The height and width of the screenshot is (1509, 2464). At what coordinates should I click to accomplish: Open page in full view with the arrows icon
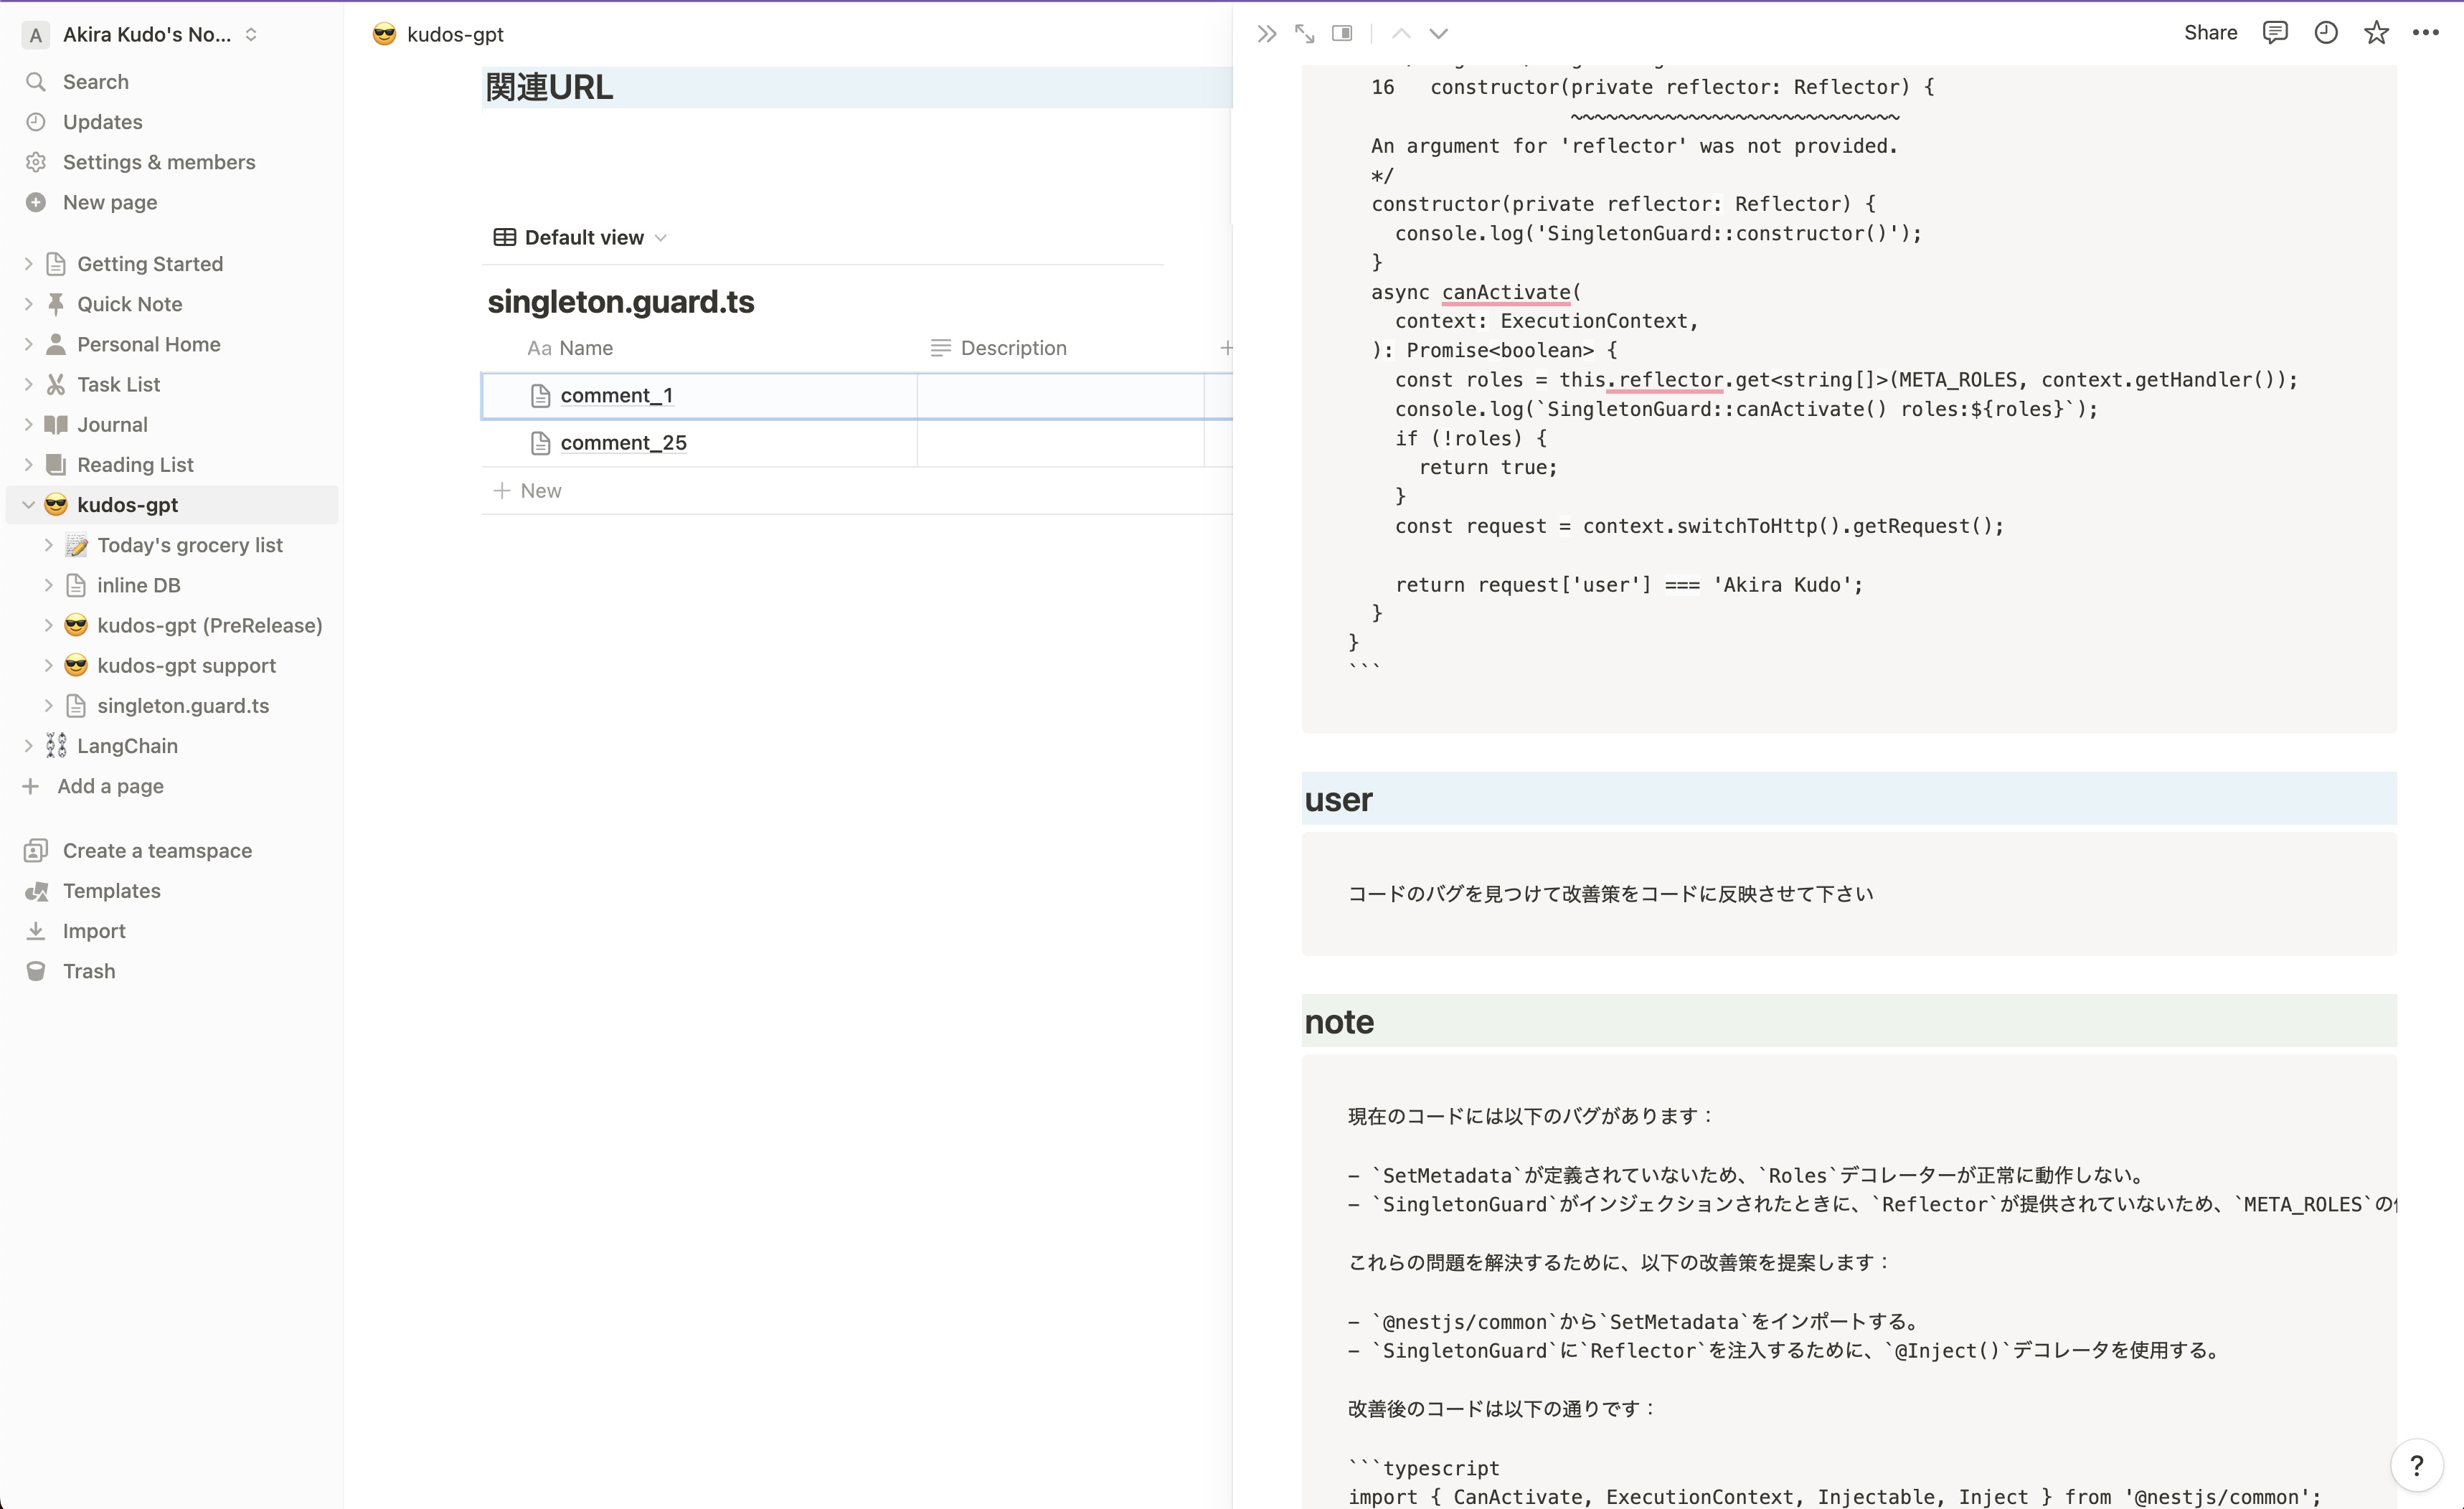click(x=1304, y=34)
